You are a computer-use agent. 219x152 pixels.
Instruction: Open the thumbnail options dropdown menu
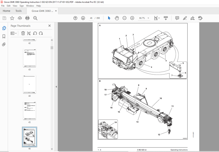(x=14, y=33)
